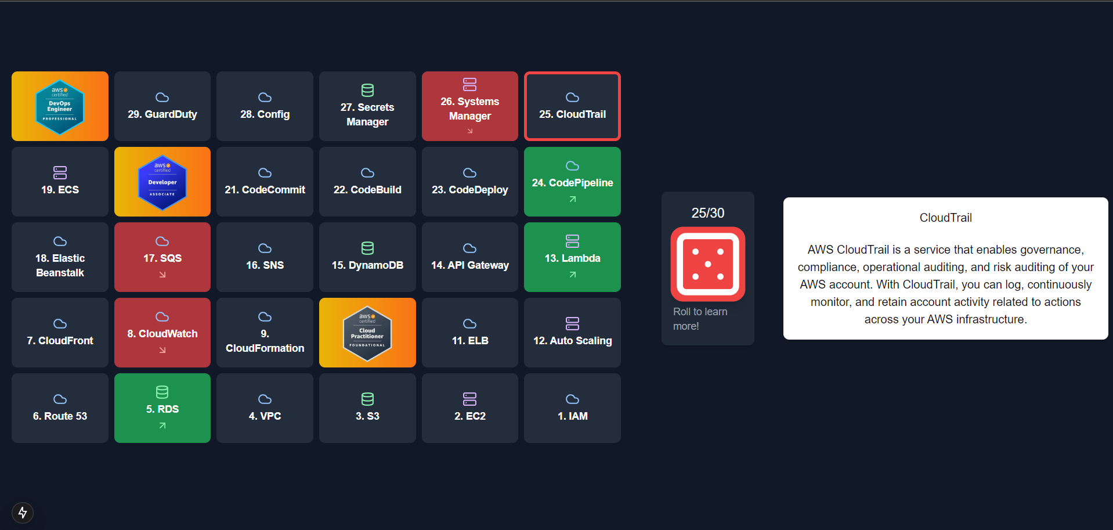This screenshot has height=530, width=1113.
Task: Click the "9. CloudFormation" label
Action: point(265,341)
